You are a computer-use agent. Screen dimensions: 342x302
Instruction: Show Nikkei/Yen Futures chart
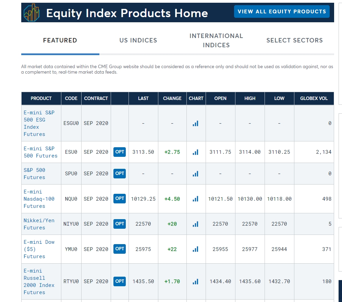tap(195, 224)
